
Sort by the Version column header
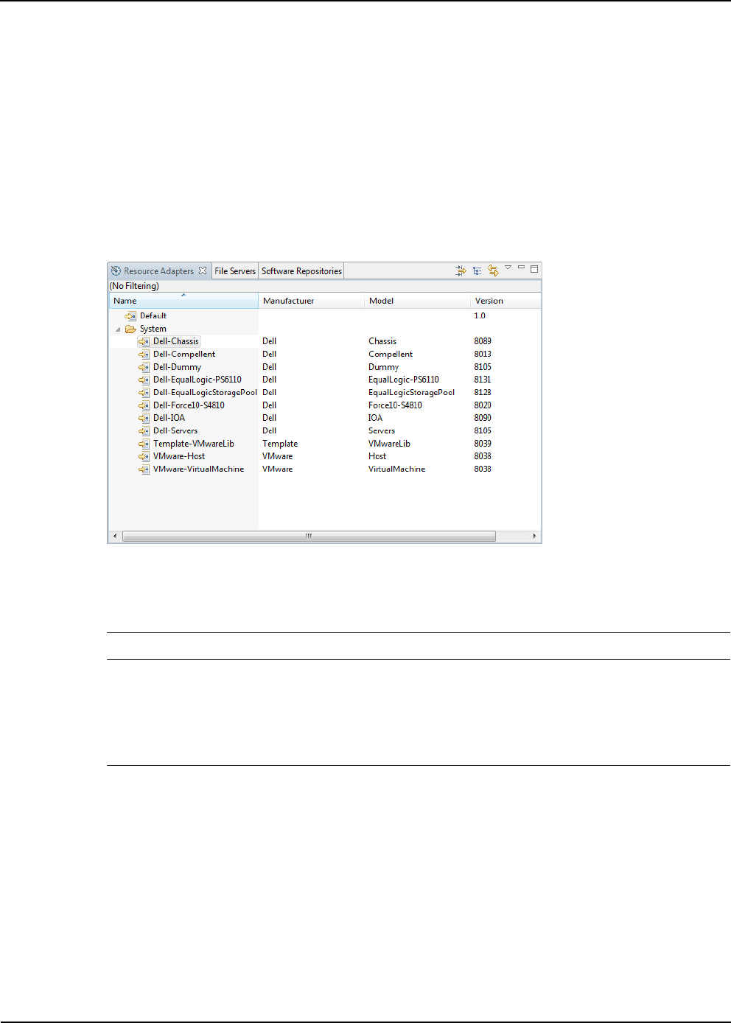coord(506,301)
